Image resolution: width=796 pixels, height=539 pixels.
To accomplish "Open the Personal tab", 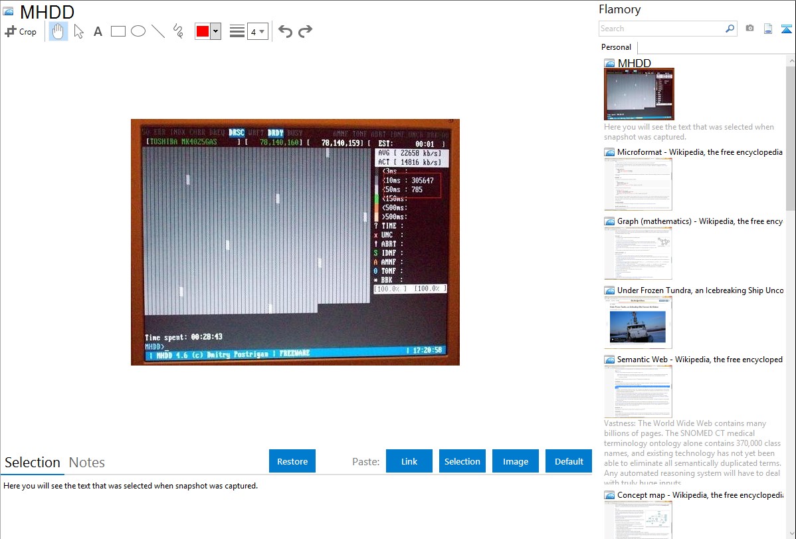I will click(x=616, y=47).
